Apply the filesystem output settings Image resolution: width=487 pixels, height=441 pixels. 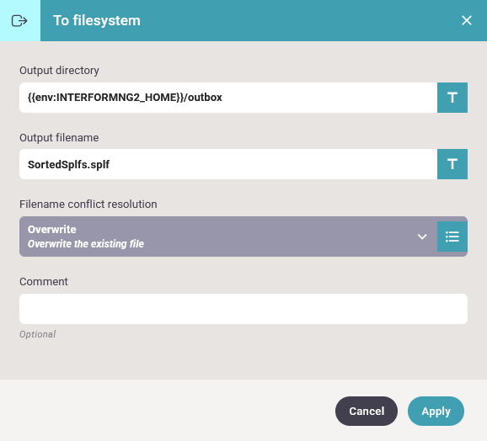coord(436,411)
